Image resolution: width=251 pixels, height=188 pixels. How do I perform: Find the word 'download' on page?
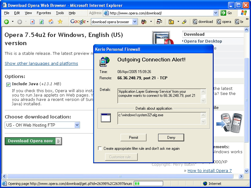(x=203, y=22)
